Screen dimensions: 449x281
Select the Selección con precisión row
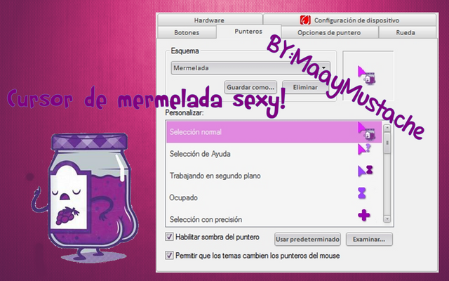tap(274, 219)
